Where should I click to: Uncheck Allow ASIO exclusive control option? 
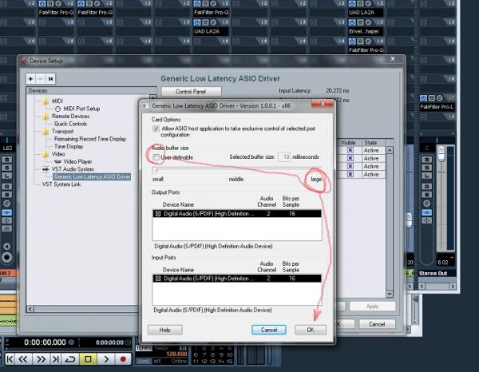(x=156, y=128)
